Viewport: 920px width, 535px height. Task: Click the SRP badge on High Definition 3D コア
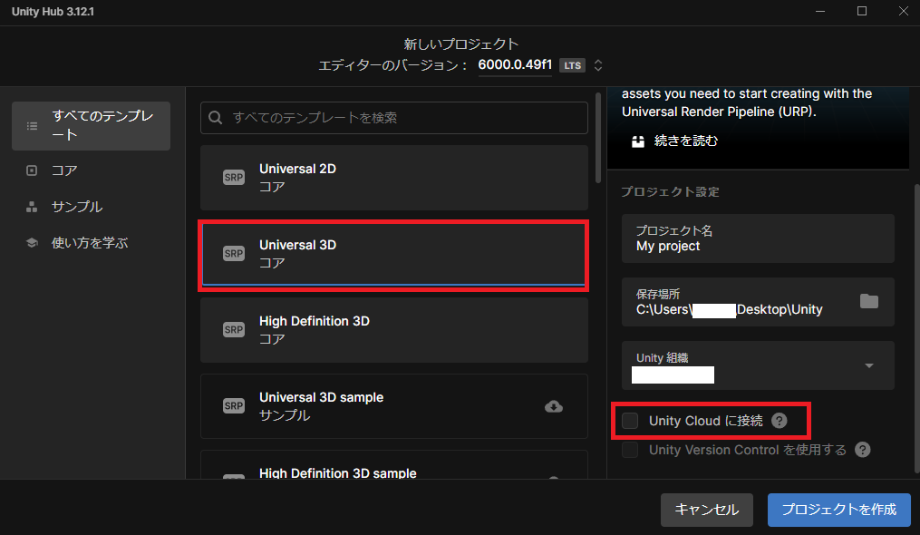click(234, 330)
